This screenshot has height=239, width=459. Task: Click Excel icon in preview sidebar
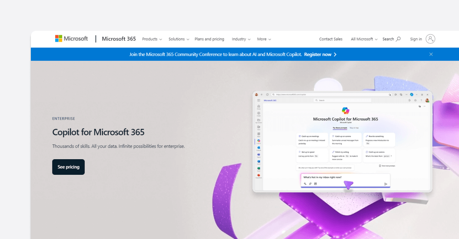259,169
